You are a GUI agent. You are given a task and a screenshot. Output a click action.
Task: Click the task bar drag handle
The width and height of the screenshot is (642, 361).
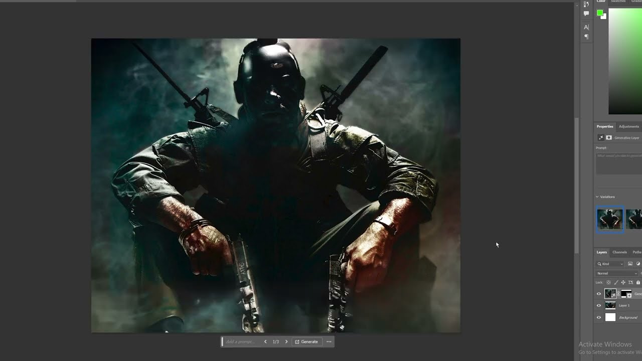click(x=222, y=342)
